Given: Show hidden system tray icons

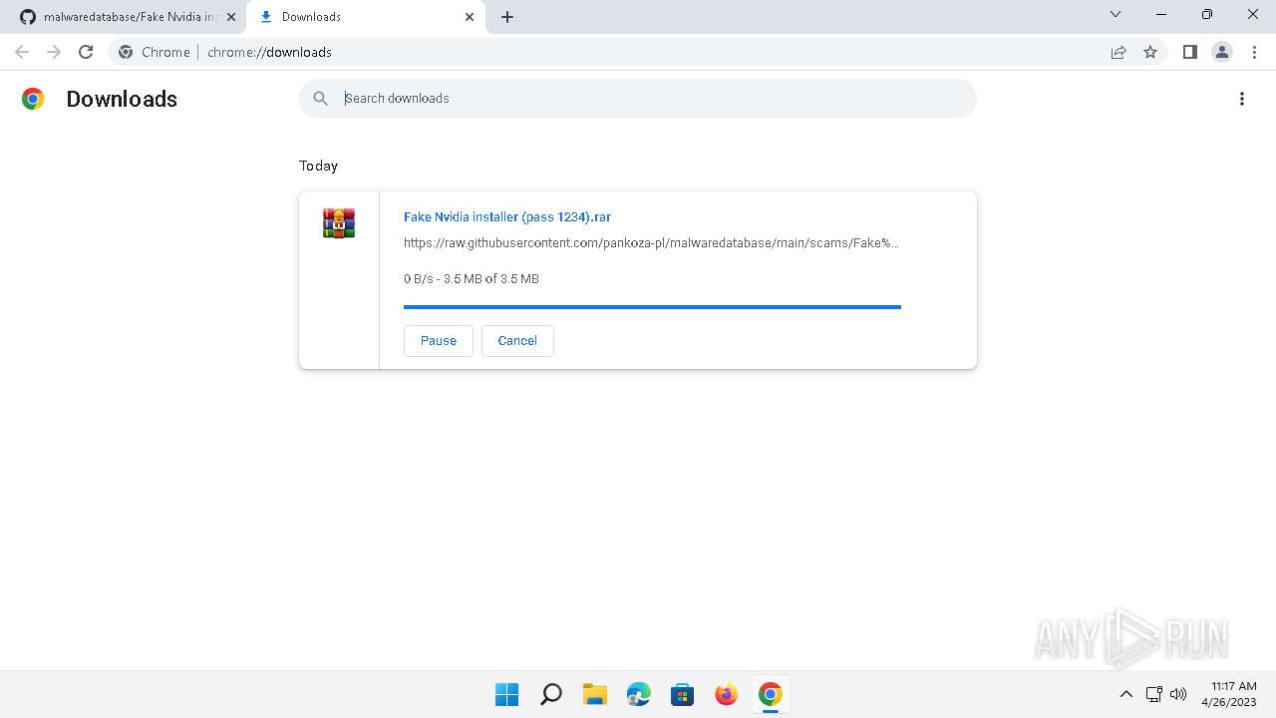Looking at the screenshot, I should [1126, 694].
